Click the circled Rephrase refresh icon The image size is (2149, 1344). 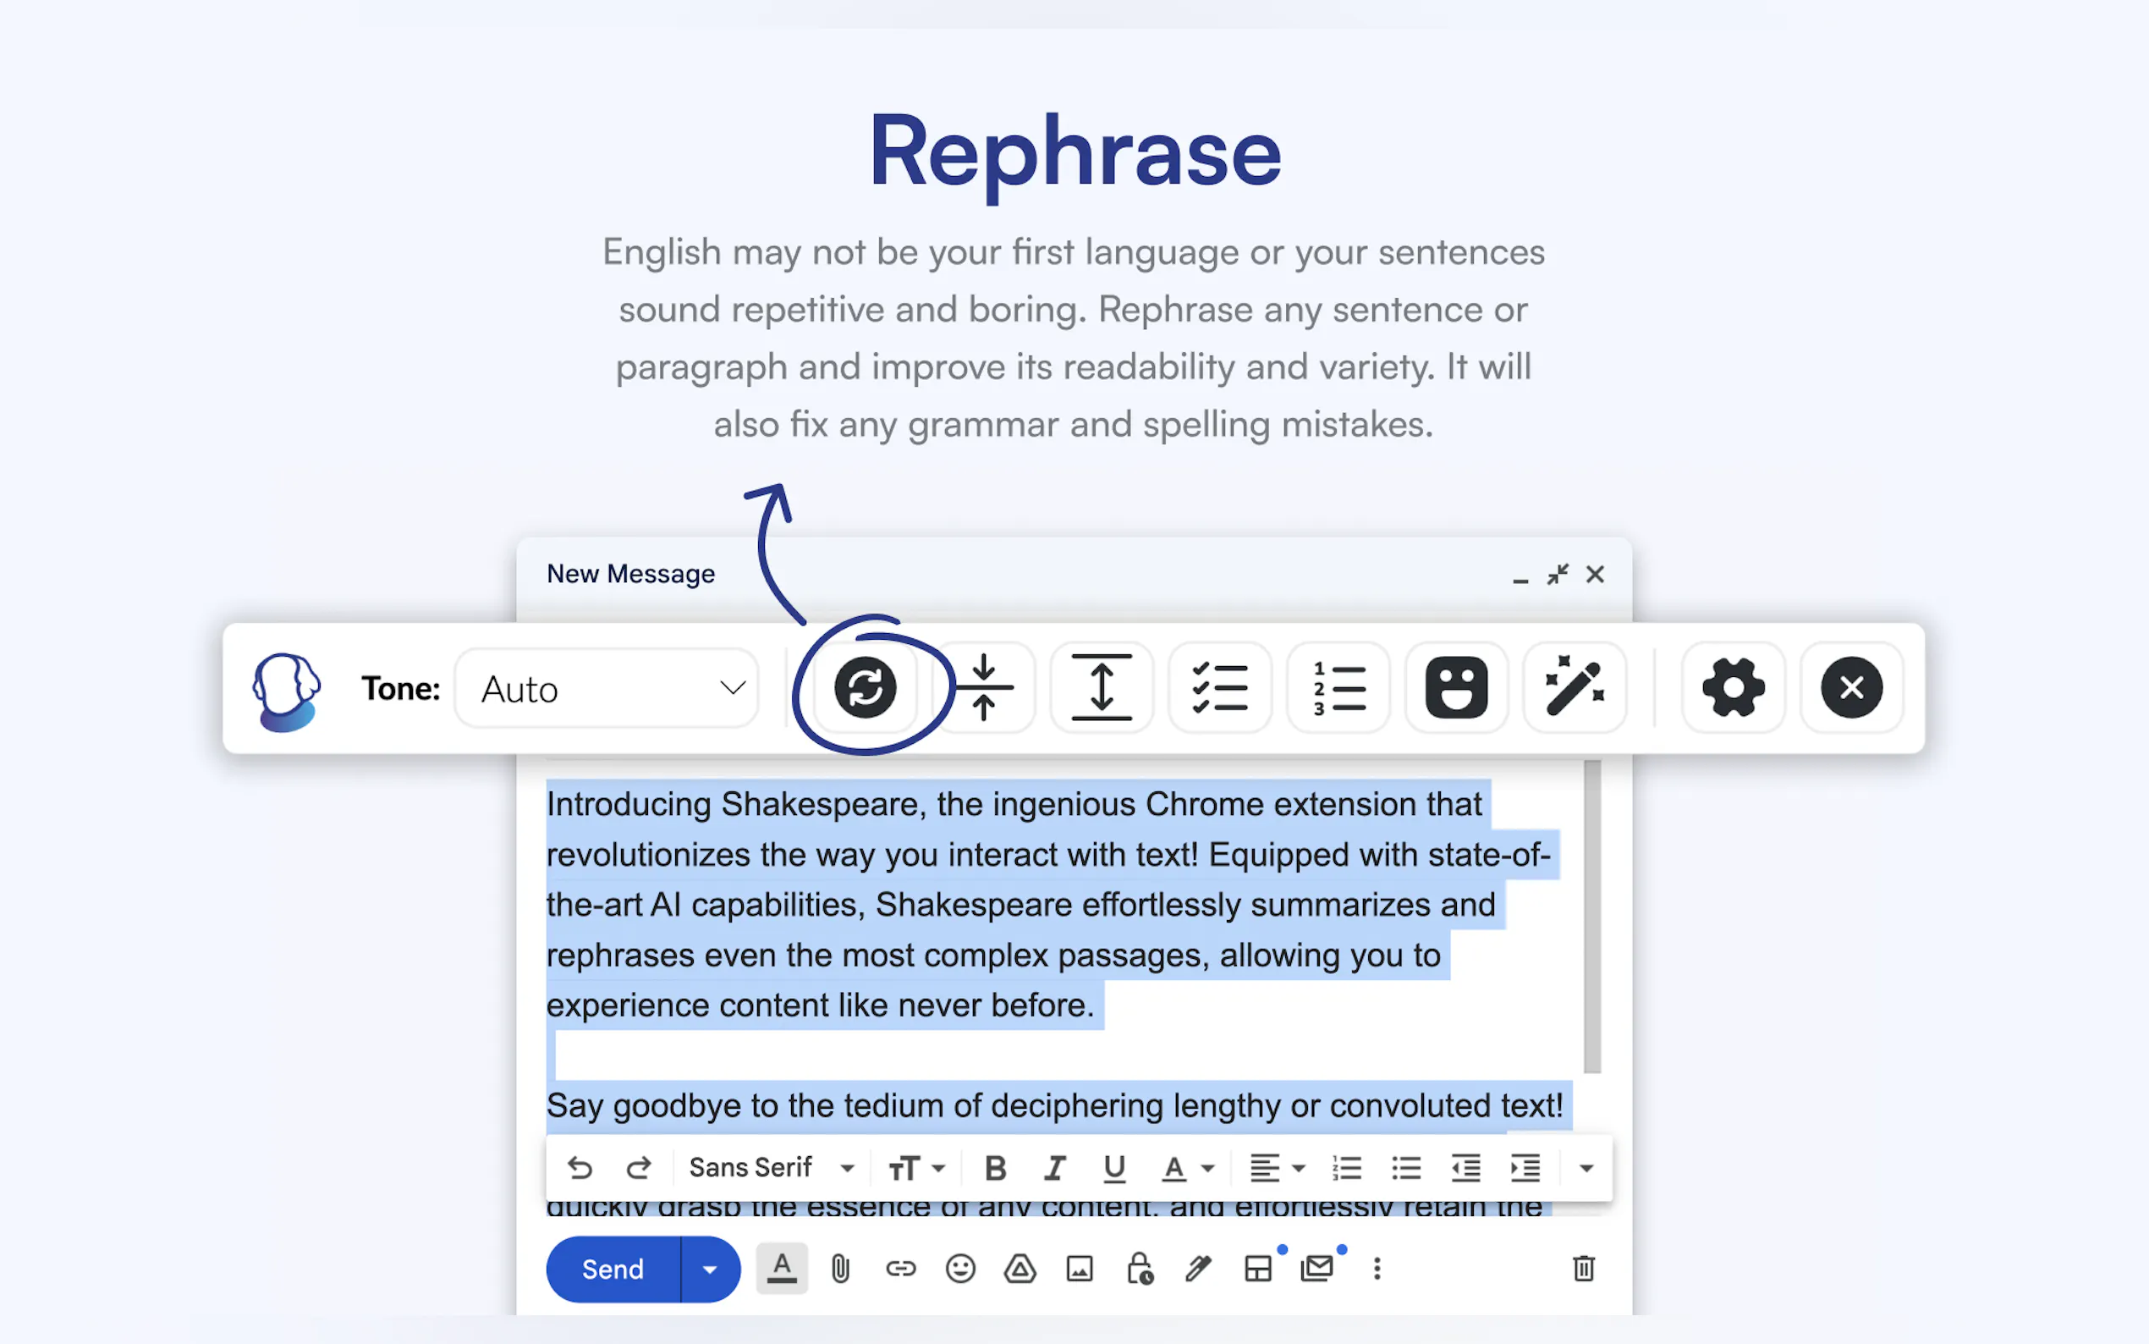[x=865, y=687]
